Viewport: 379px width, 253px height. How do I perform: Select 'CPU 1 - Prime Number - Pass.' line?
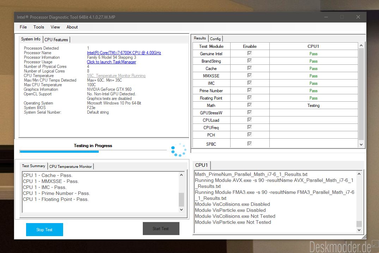click(x=56, y=193)
